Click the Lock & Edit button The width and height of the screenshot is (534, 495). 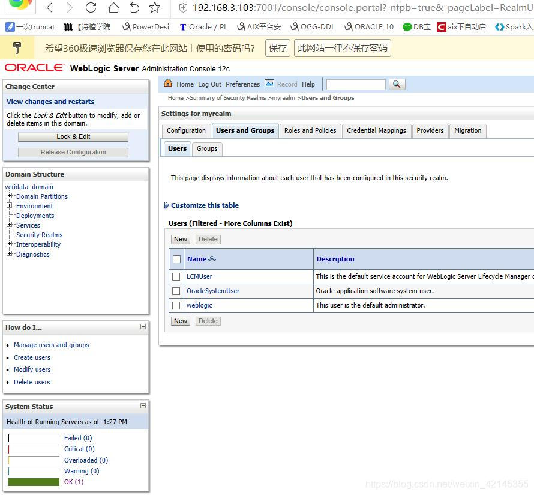click(x=73, y=137)
